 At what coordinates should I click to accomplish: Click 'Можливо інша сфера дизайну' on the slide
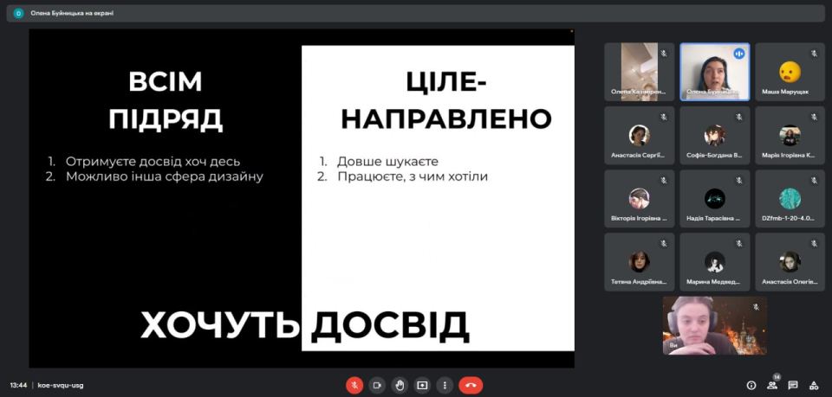(165, 176)
